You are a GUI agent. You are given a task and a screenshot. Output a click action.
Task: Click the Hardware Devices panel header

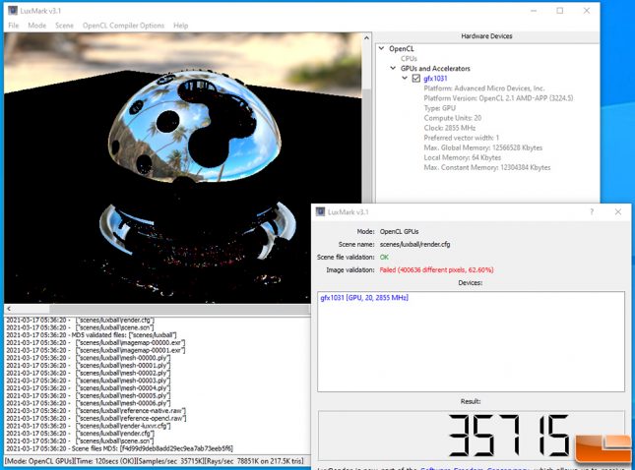point(486,36)
